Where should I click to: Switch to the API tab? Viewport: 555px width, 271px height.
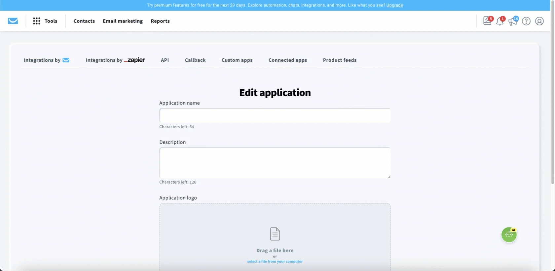165,60
